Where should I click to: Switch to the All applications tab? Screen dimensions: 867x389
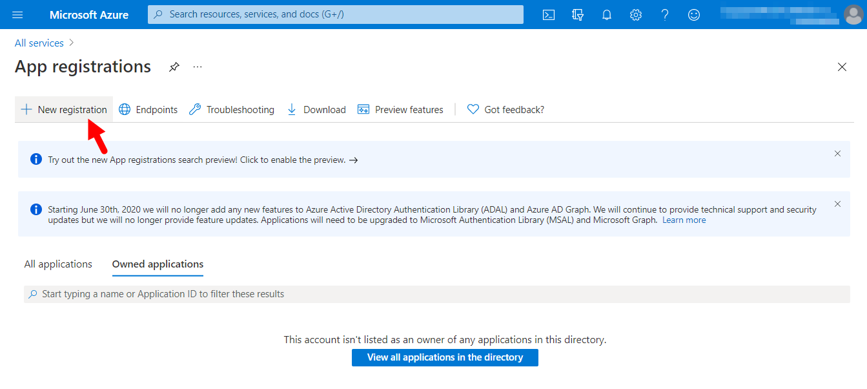[x=58, y=264]
